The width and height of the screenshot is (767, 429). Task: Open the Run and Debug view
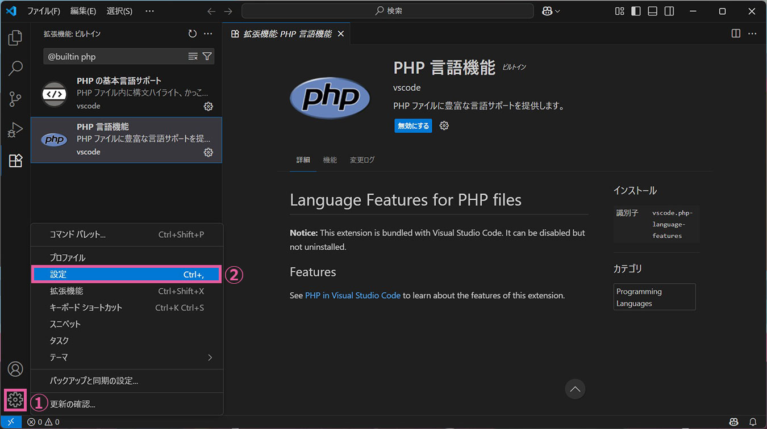[15, 130]
